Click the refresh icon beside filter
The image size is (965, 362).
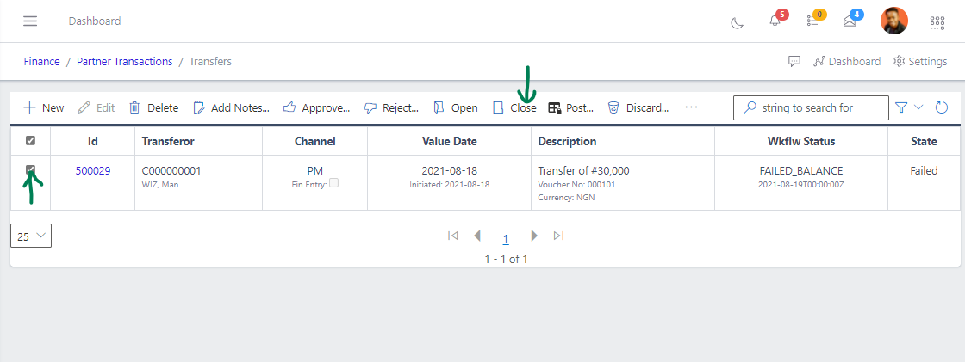coord(941,107)
